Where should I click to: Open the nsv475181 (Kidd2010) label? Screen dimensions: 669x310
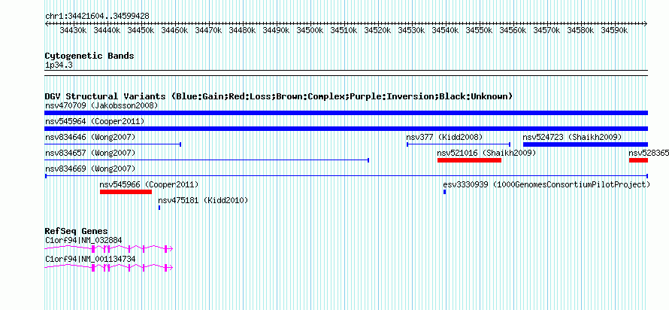coord(203,200)
